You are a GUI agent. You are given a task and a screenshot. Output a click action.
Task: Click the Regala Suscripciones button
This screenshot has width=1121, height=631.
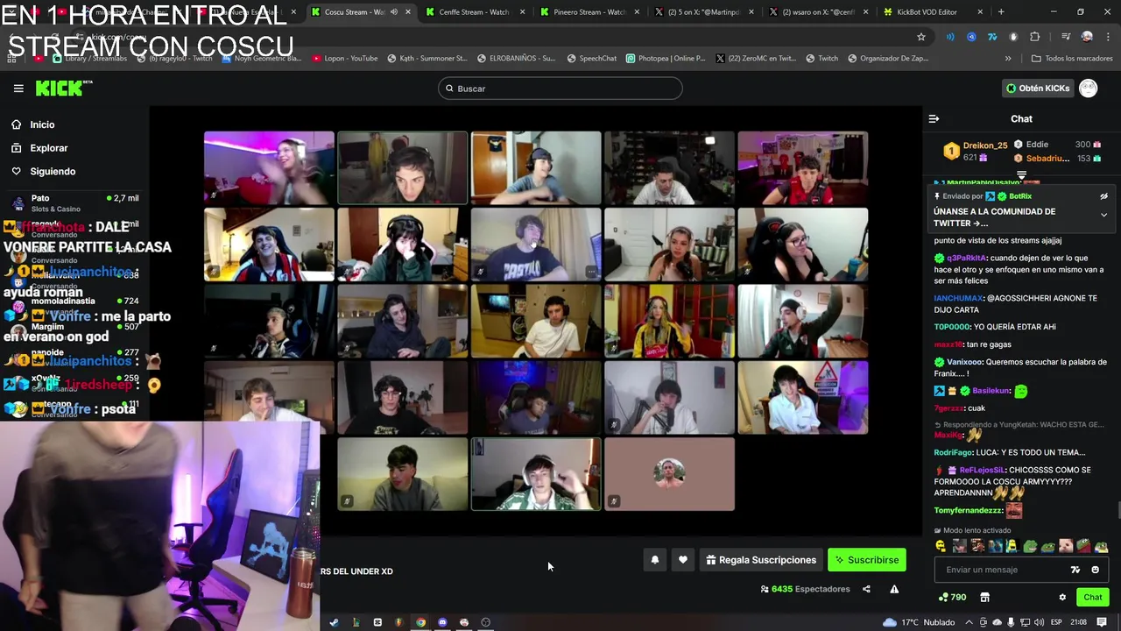pos(760,560)
